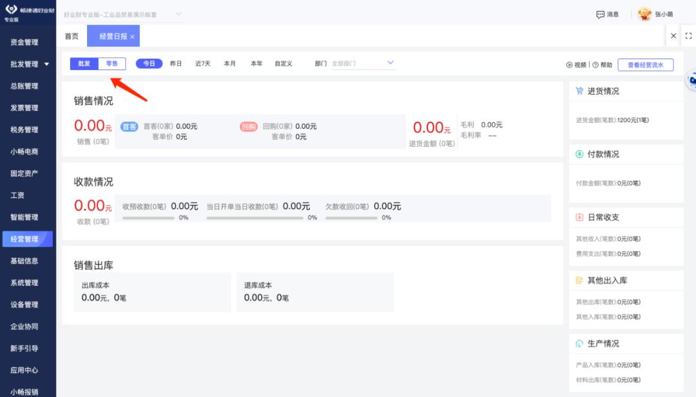Click the 视频 video icon in the toolbar
This screenshot has width=696, height=397.
[x=573, y=64]
